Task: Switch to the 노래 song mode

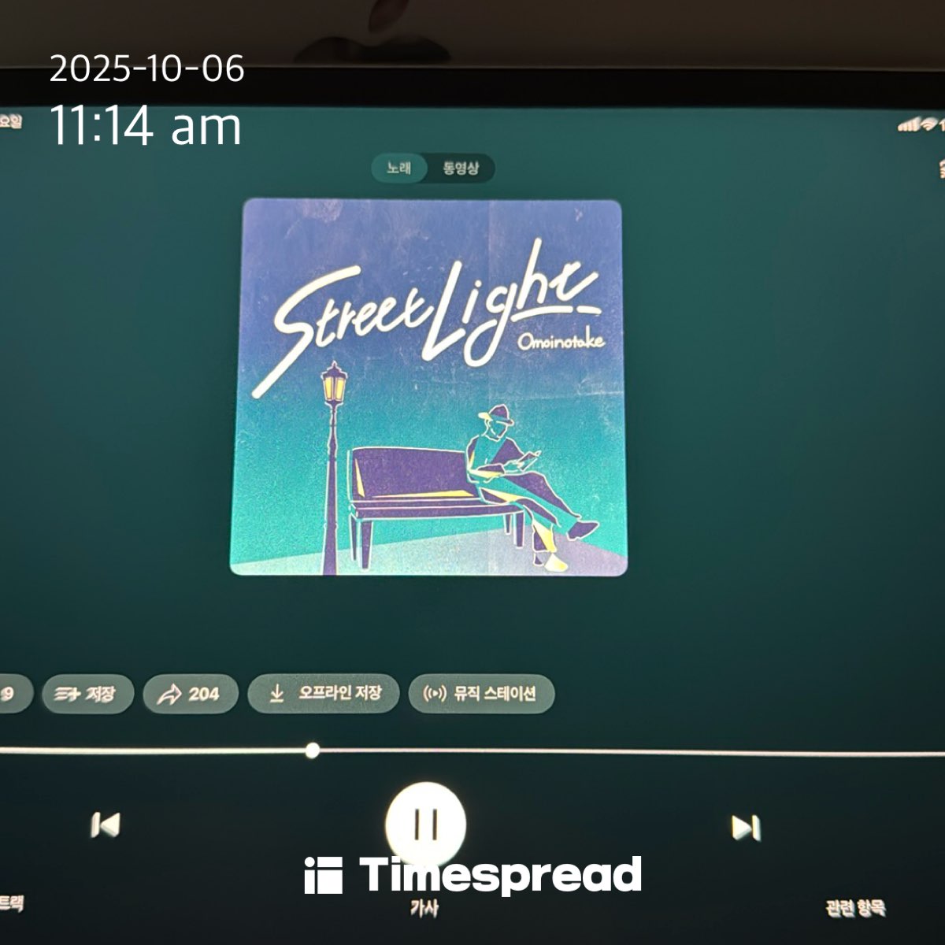Action: pyautogui.click(x=398, y=168)
